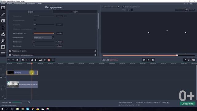Open the picture wizard icon in toolbar
The height and width of the screenshot is (111, 197).
40,60
